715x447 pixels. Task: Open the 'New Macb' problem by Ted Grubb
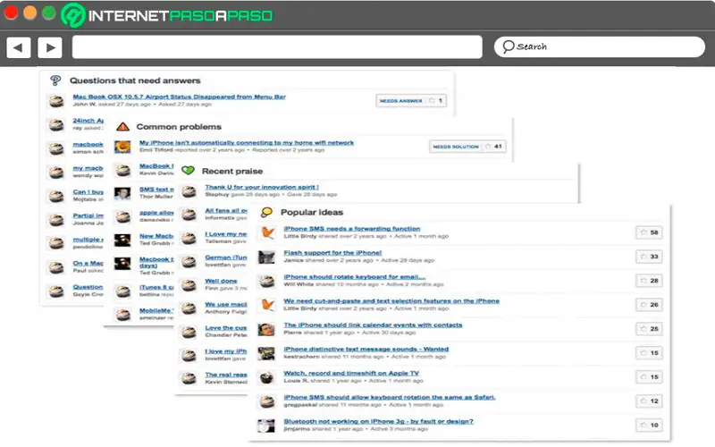[x=156, y=236]
